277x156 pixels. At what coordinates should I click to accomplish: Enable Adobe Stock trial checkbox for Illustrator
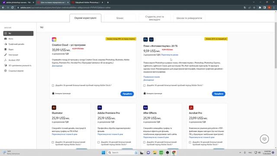[x=53, y=142]
